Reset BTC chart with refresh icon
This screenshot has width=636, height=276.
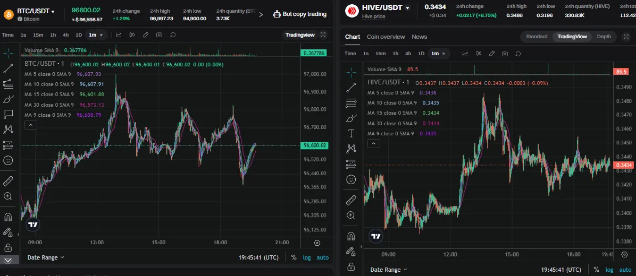(173, 35)
